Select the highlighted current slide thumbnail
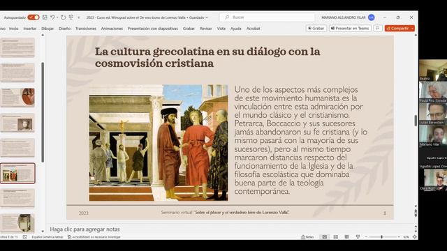Screen dimensions: 447x251 pos(17,174)
